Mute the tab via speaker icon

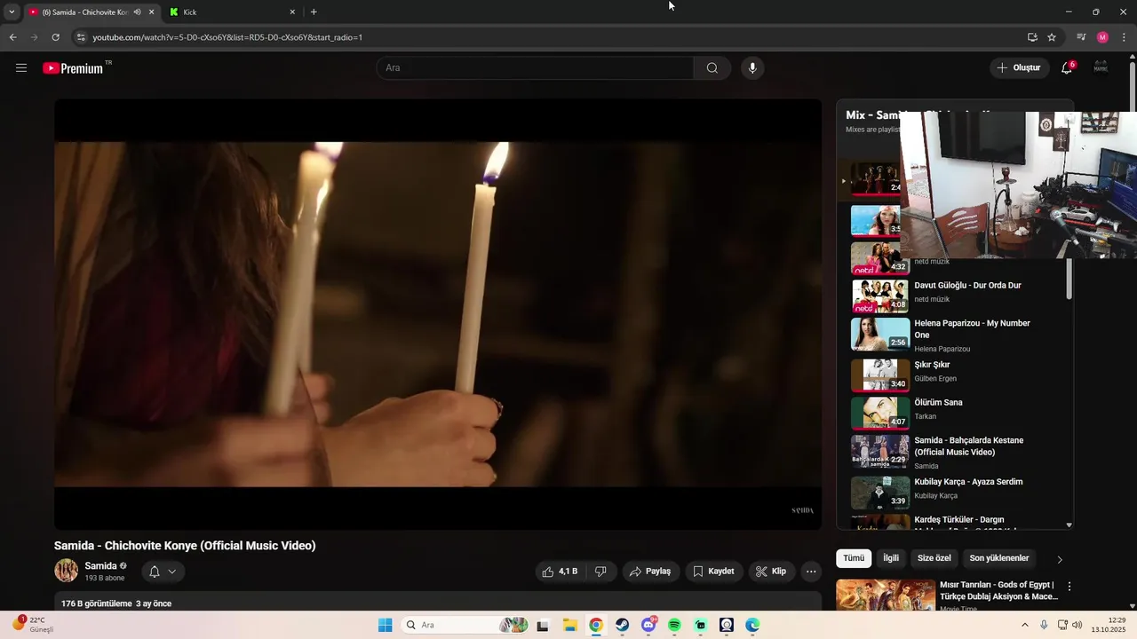138,12
